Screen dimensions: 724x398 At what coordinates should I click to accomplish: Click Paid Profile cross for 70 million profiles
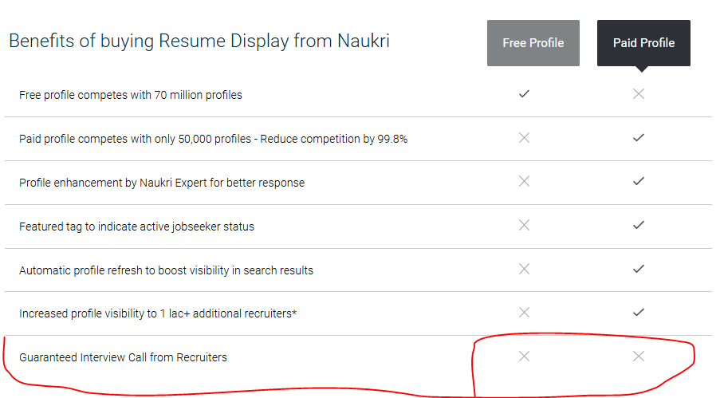(639, 94)
